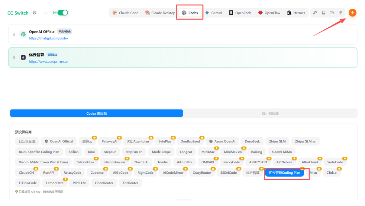
Task: Choose the 自定义配置 preset
Action: [x=27, y=141]
